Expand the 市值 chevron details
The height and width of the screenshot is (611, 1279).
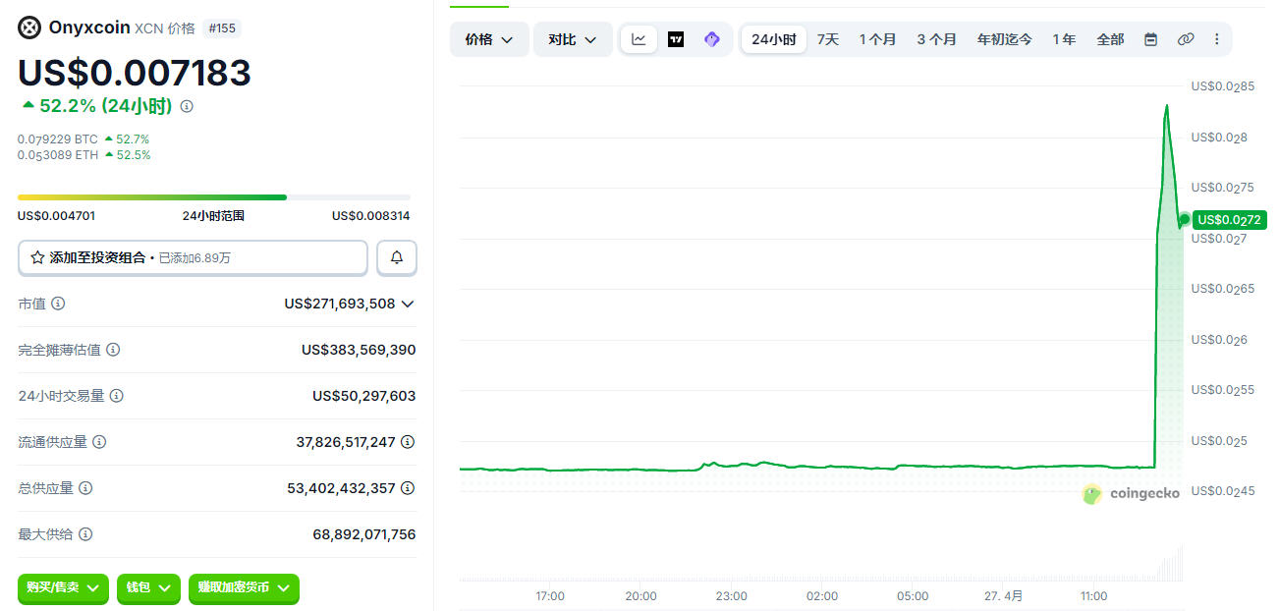408,305
